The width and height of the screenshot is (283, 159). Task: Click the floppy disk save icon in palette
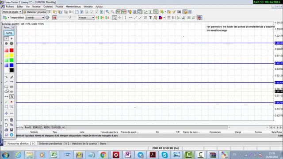coord(11,130)
